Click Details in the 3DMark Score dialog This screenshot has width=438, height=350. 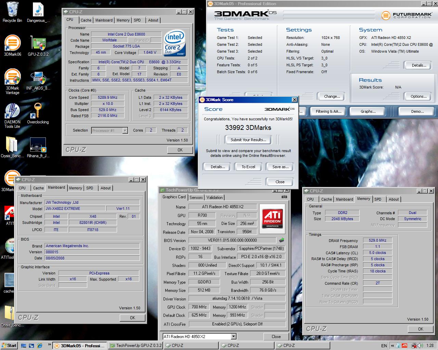coord(218,167)
